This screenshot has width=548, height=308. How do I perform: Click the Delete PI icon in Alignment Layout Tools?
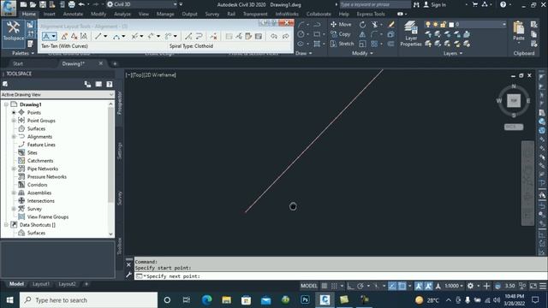(x=74, y=36)
